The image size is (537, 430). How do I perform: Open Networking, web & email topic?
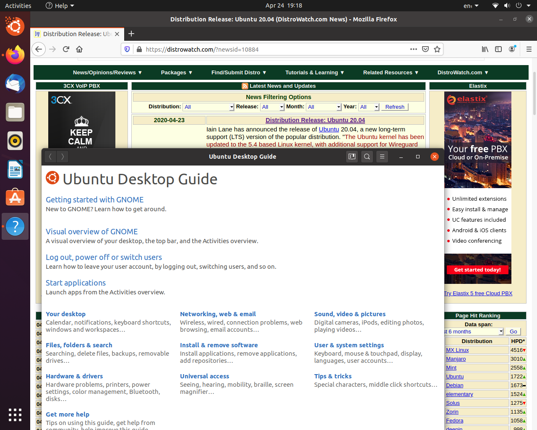(218, 314)
